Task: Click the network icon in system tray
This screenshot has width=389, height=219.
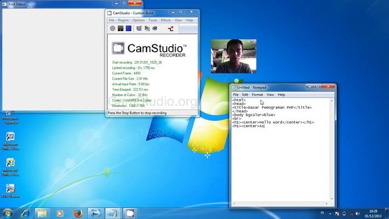Action: pyautogui.click(x=351, y=214)
